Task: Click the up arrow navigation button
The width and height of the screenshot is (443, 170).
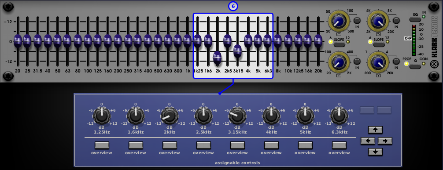Action: click(x=375, y=130)
